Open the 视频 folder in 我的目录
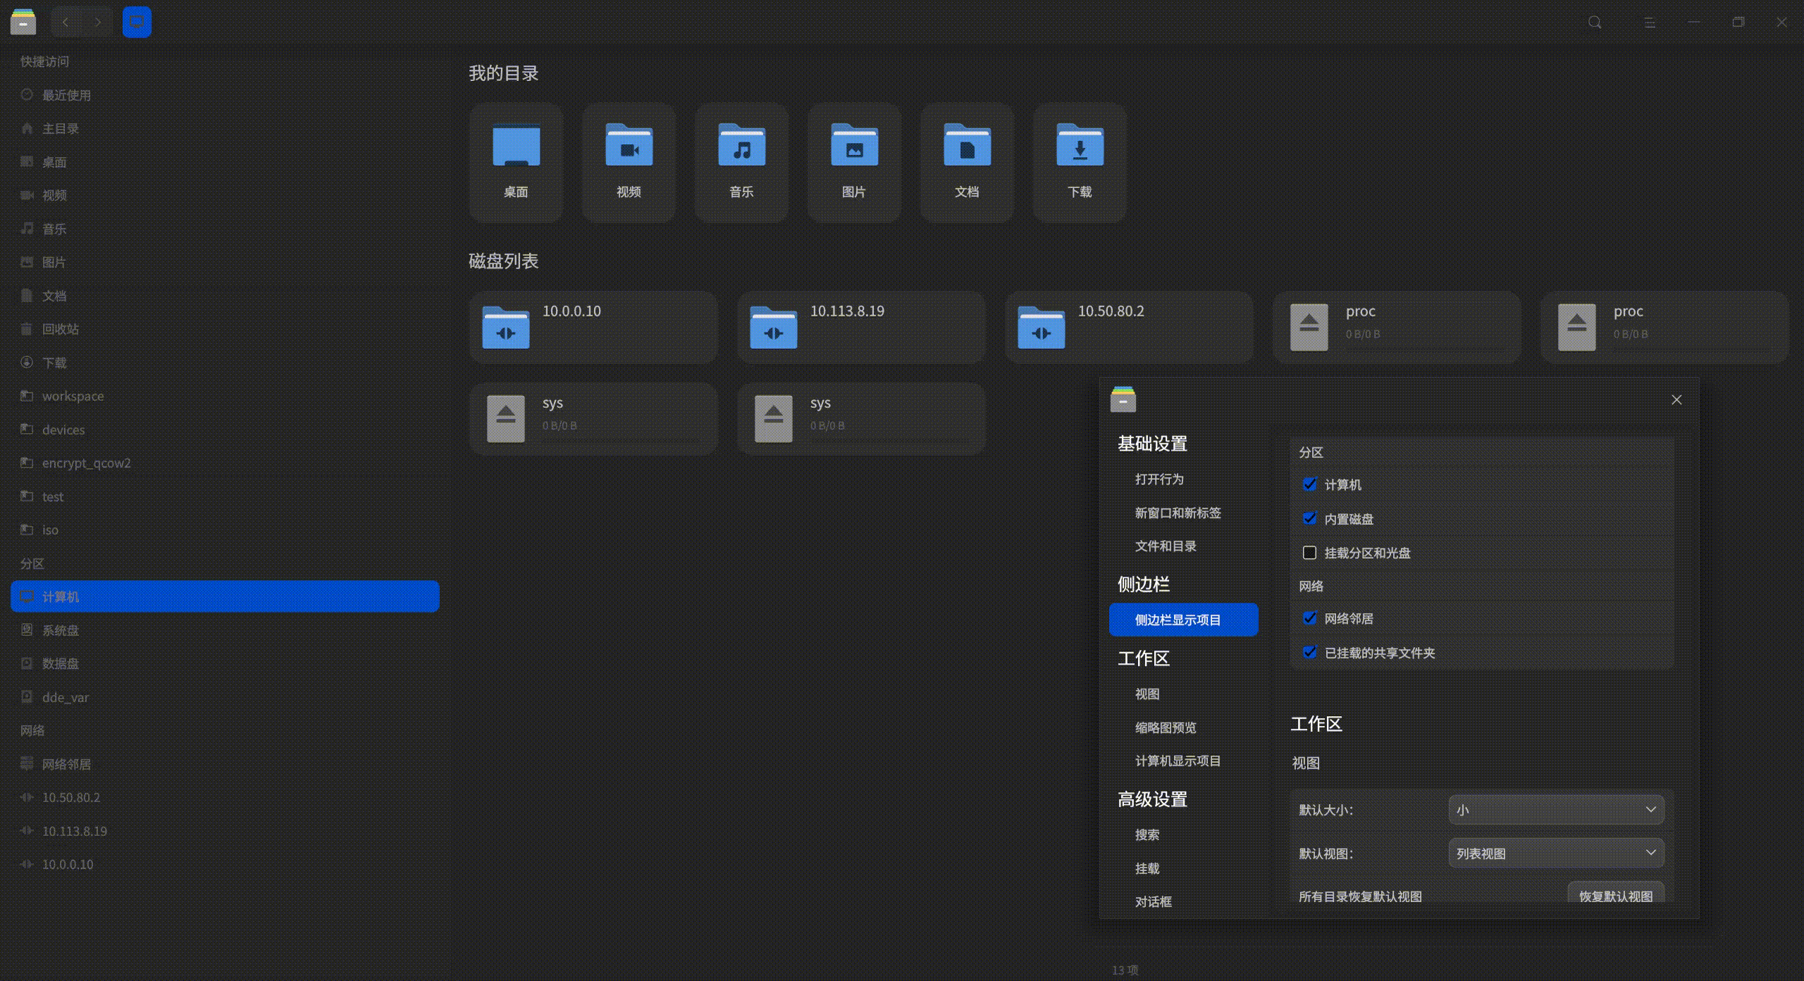Viewport: 1804px width, 981px height. tap(629, 162)
